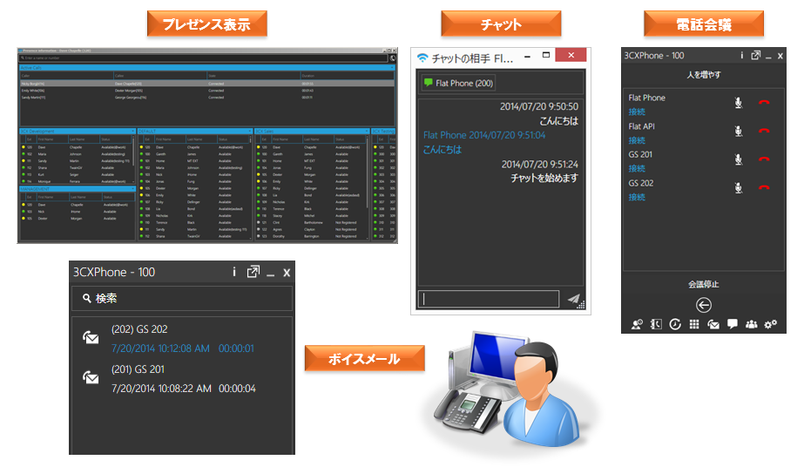Click 人を増やす to add people
Screen dimensions: 804x467
click(704, 75)
